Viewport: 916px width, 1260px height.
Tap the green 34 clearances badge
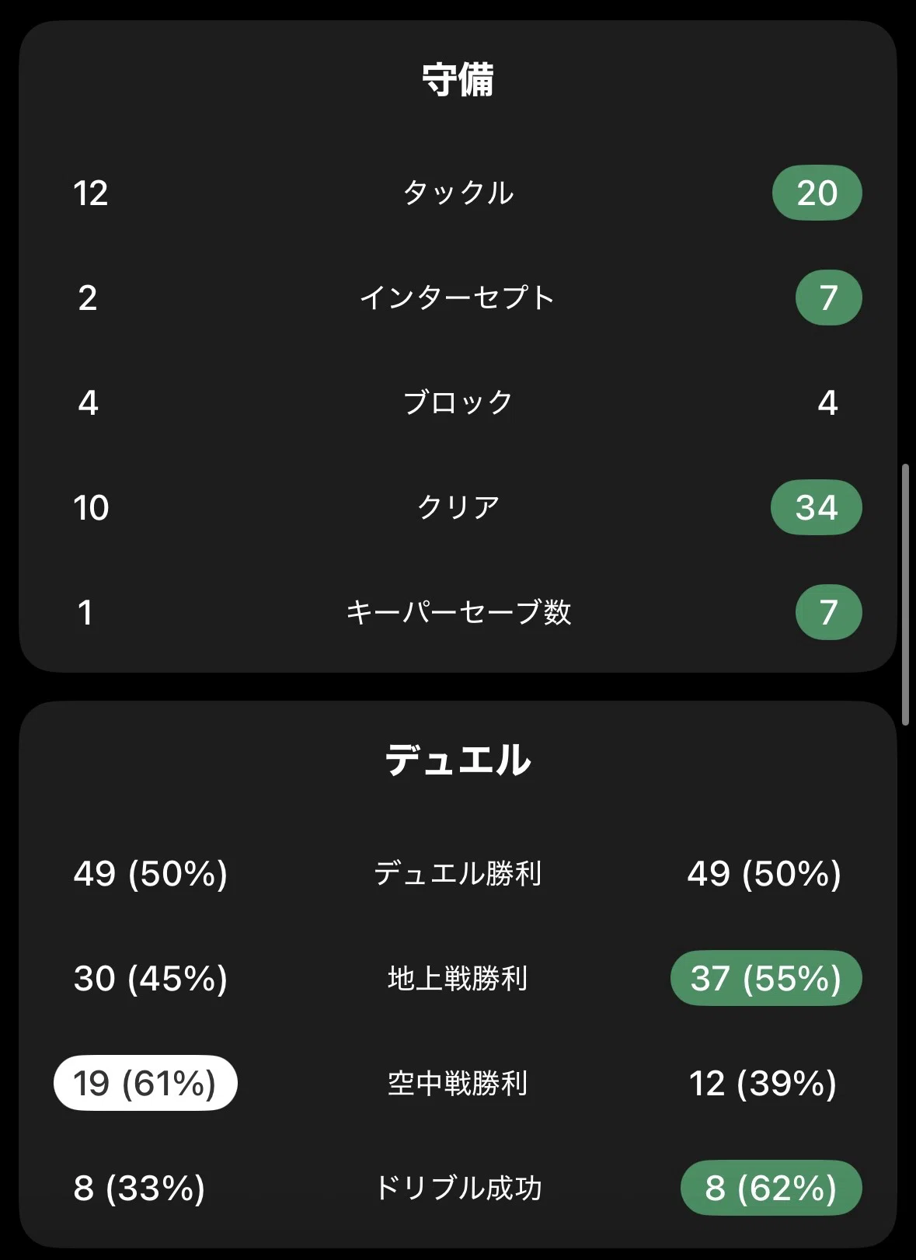coord(816,507)
